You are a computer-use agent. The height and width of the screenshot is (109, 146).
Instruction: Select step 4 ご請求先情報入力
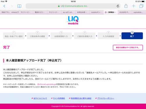(x=85, y=36)
